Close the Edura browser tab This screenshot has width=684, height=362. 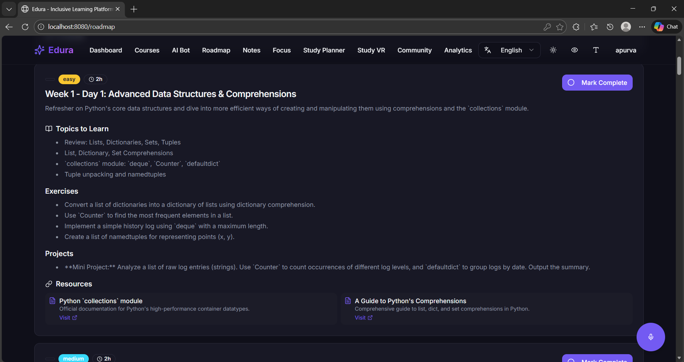tap(118, 9)
